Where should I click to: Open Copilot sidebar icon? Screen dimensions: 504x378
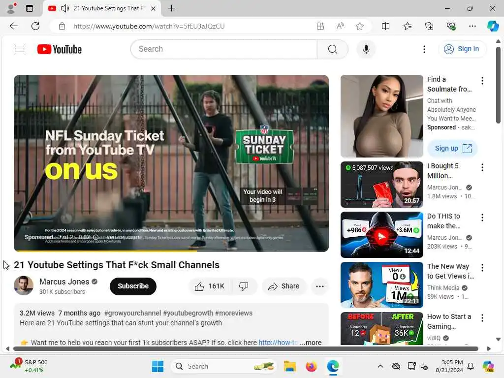pyautogui.click(x=493, y=26)
